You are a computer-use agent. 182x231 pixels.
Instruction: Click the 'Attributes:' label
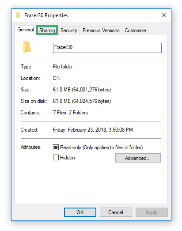point(31,147)
